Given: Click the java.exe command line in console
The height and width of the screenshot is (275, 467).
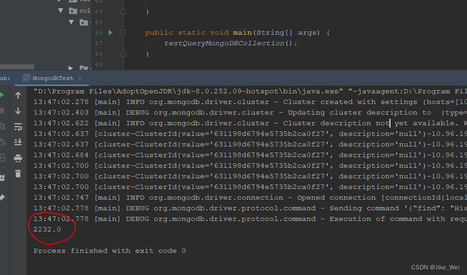Looking at the screenshot, I should pos(250,91).
